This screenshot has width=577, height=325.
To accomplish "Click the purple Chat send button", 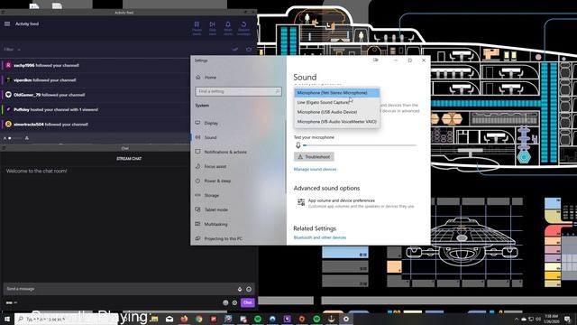I will pyautogui.click(x=248, y=302).
